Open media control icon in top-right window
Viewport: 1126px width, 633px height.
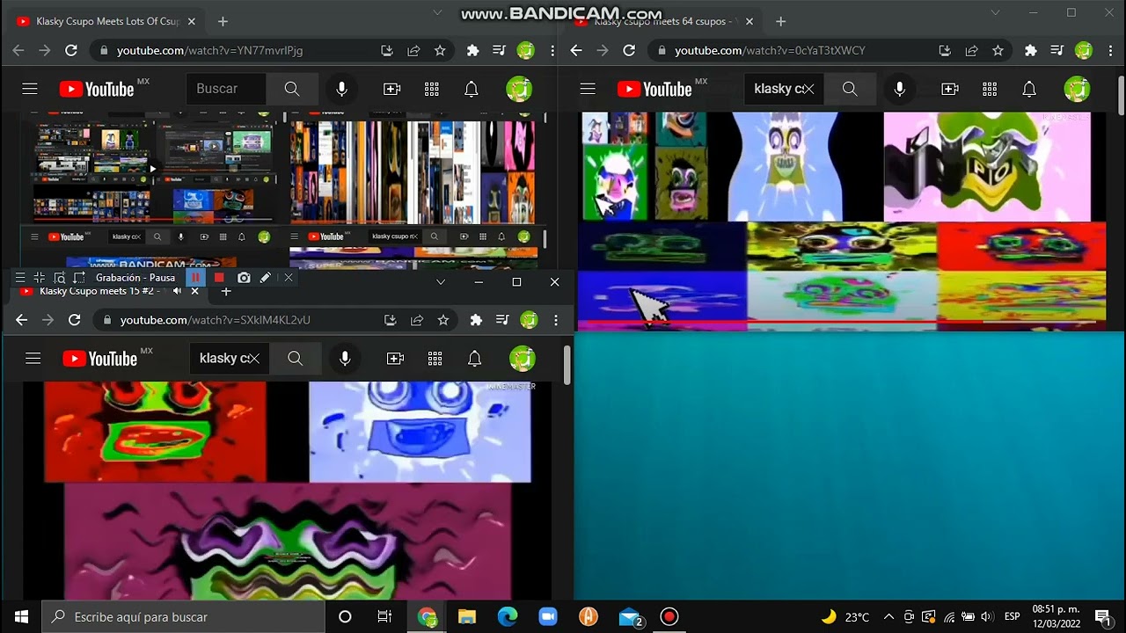pyautogui.click(x=1057, y=51)
